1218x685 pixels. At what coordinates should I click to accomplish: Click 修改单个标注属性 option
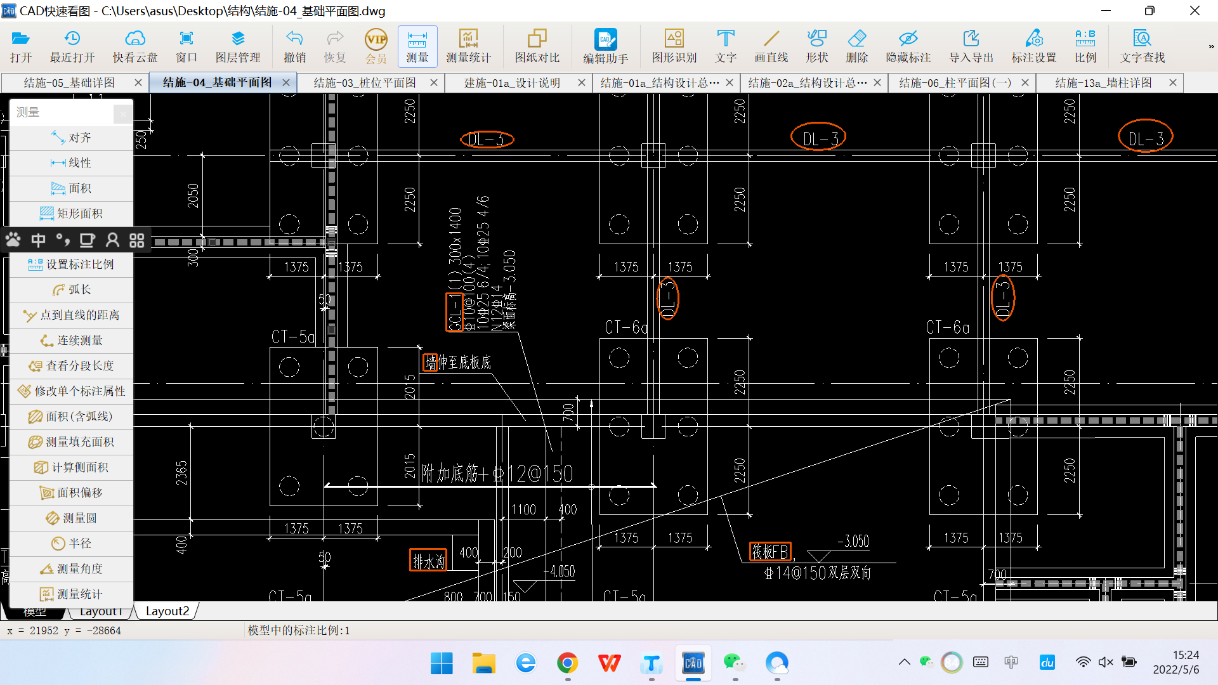tap(71, 391)
